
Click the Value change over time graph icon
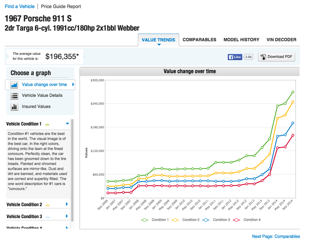14,85
